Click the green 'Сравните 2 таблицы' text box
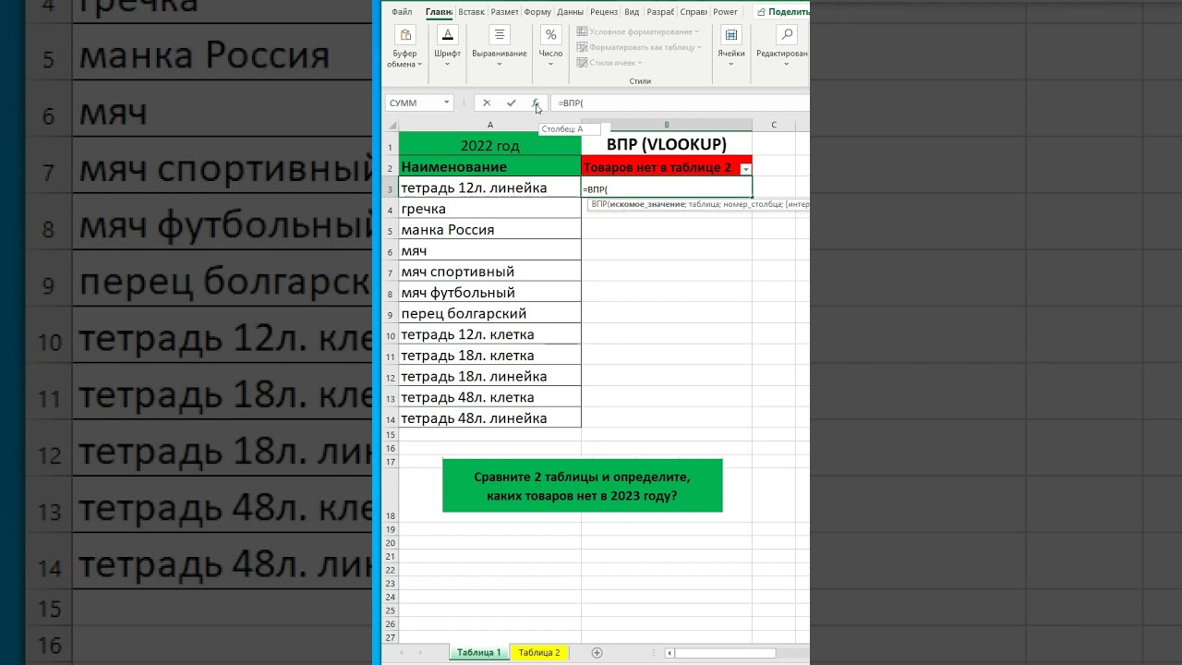This screenshot has height=665, width=1182. click(x=583, y=486)
